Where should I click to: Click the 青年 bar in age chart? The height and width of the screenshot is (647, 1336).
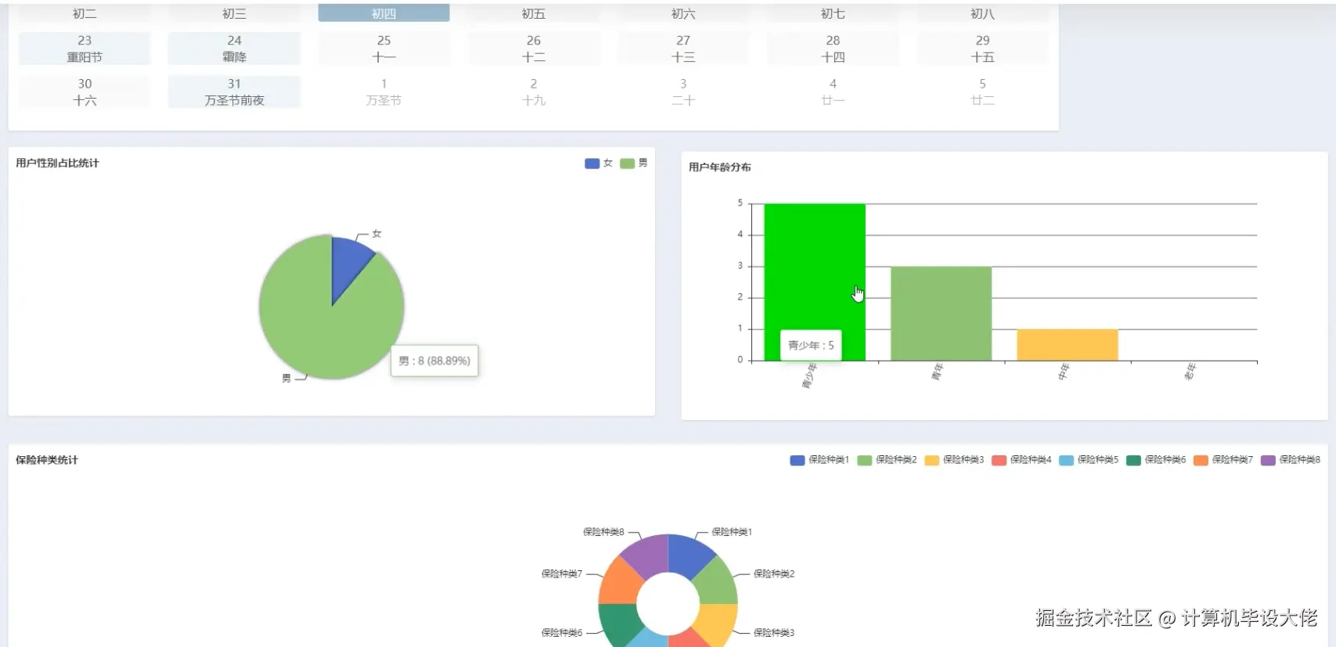(x=941, y=313)
